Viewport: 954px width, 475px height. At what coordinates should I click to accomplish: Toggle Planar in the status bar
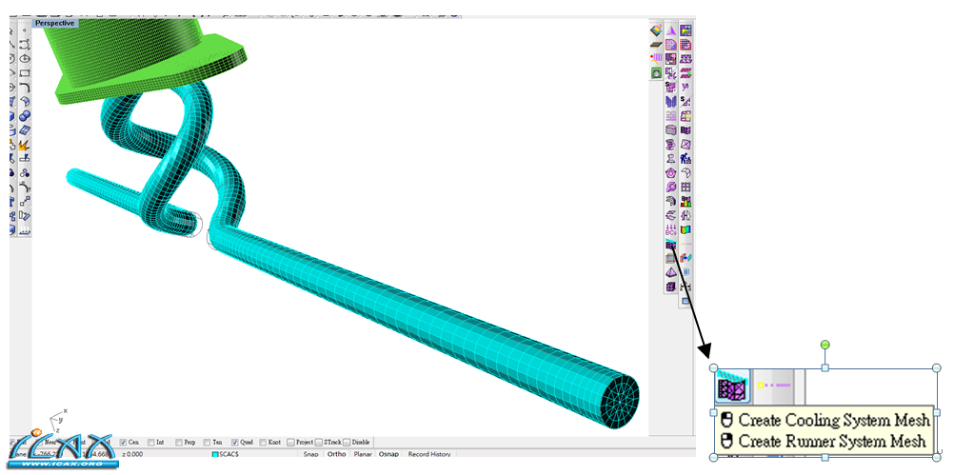click(x=364, y=454)
